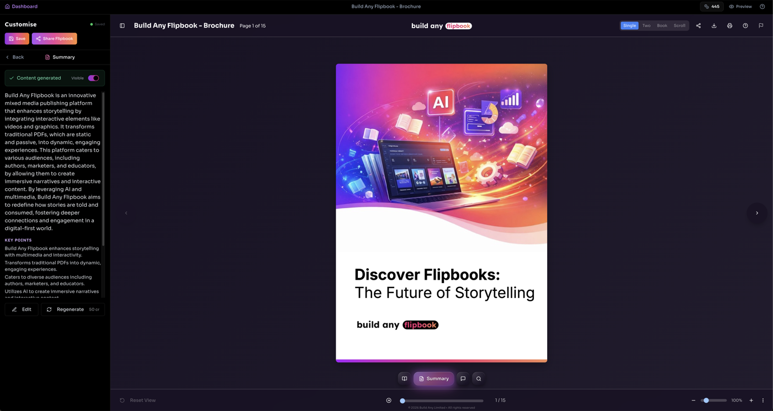Collapse the sidebar panel icon

tap(122, 26)
